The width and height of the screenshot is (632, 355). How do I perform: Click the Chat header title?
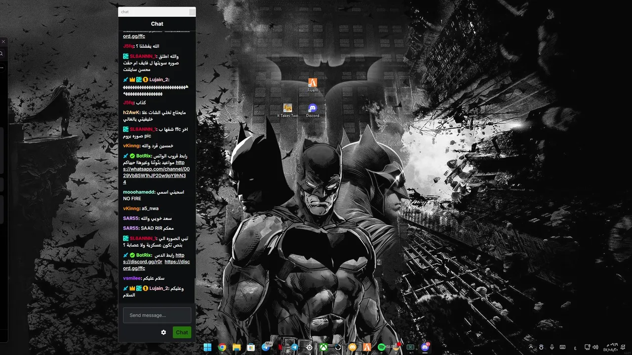coord(157,24)
